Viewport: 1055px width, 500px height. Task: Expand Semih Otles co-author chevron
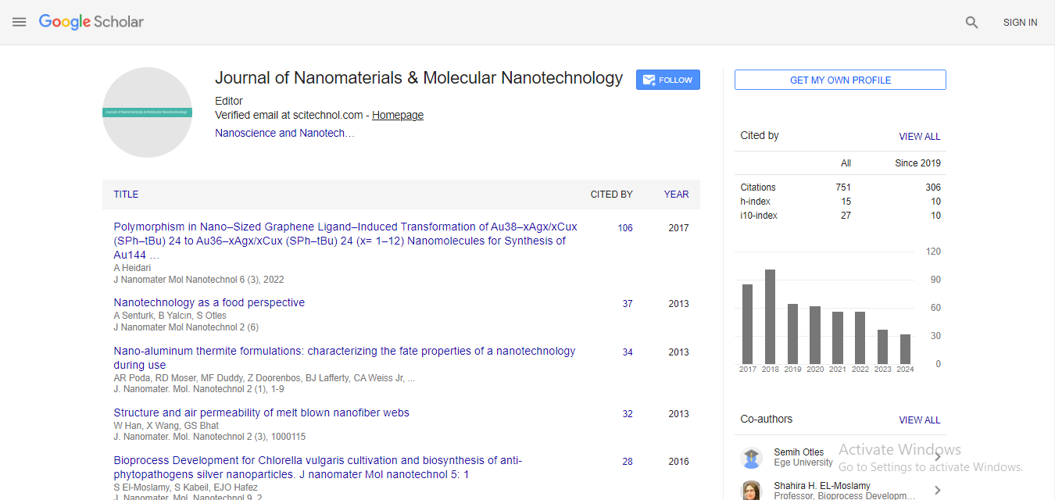point(938,458)
